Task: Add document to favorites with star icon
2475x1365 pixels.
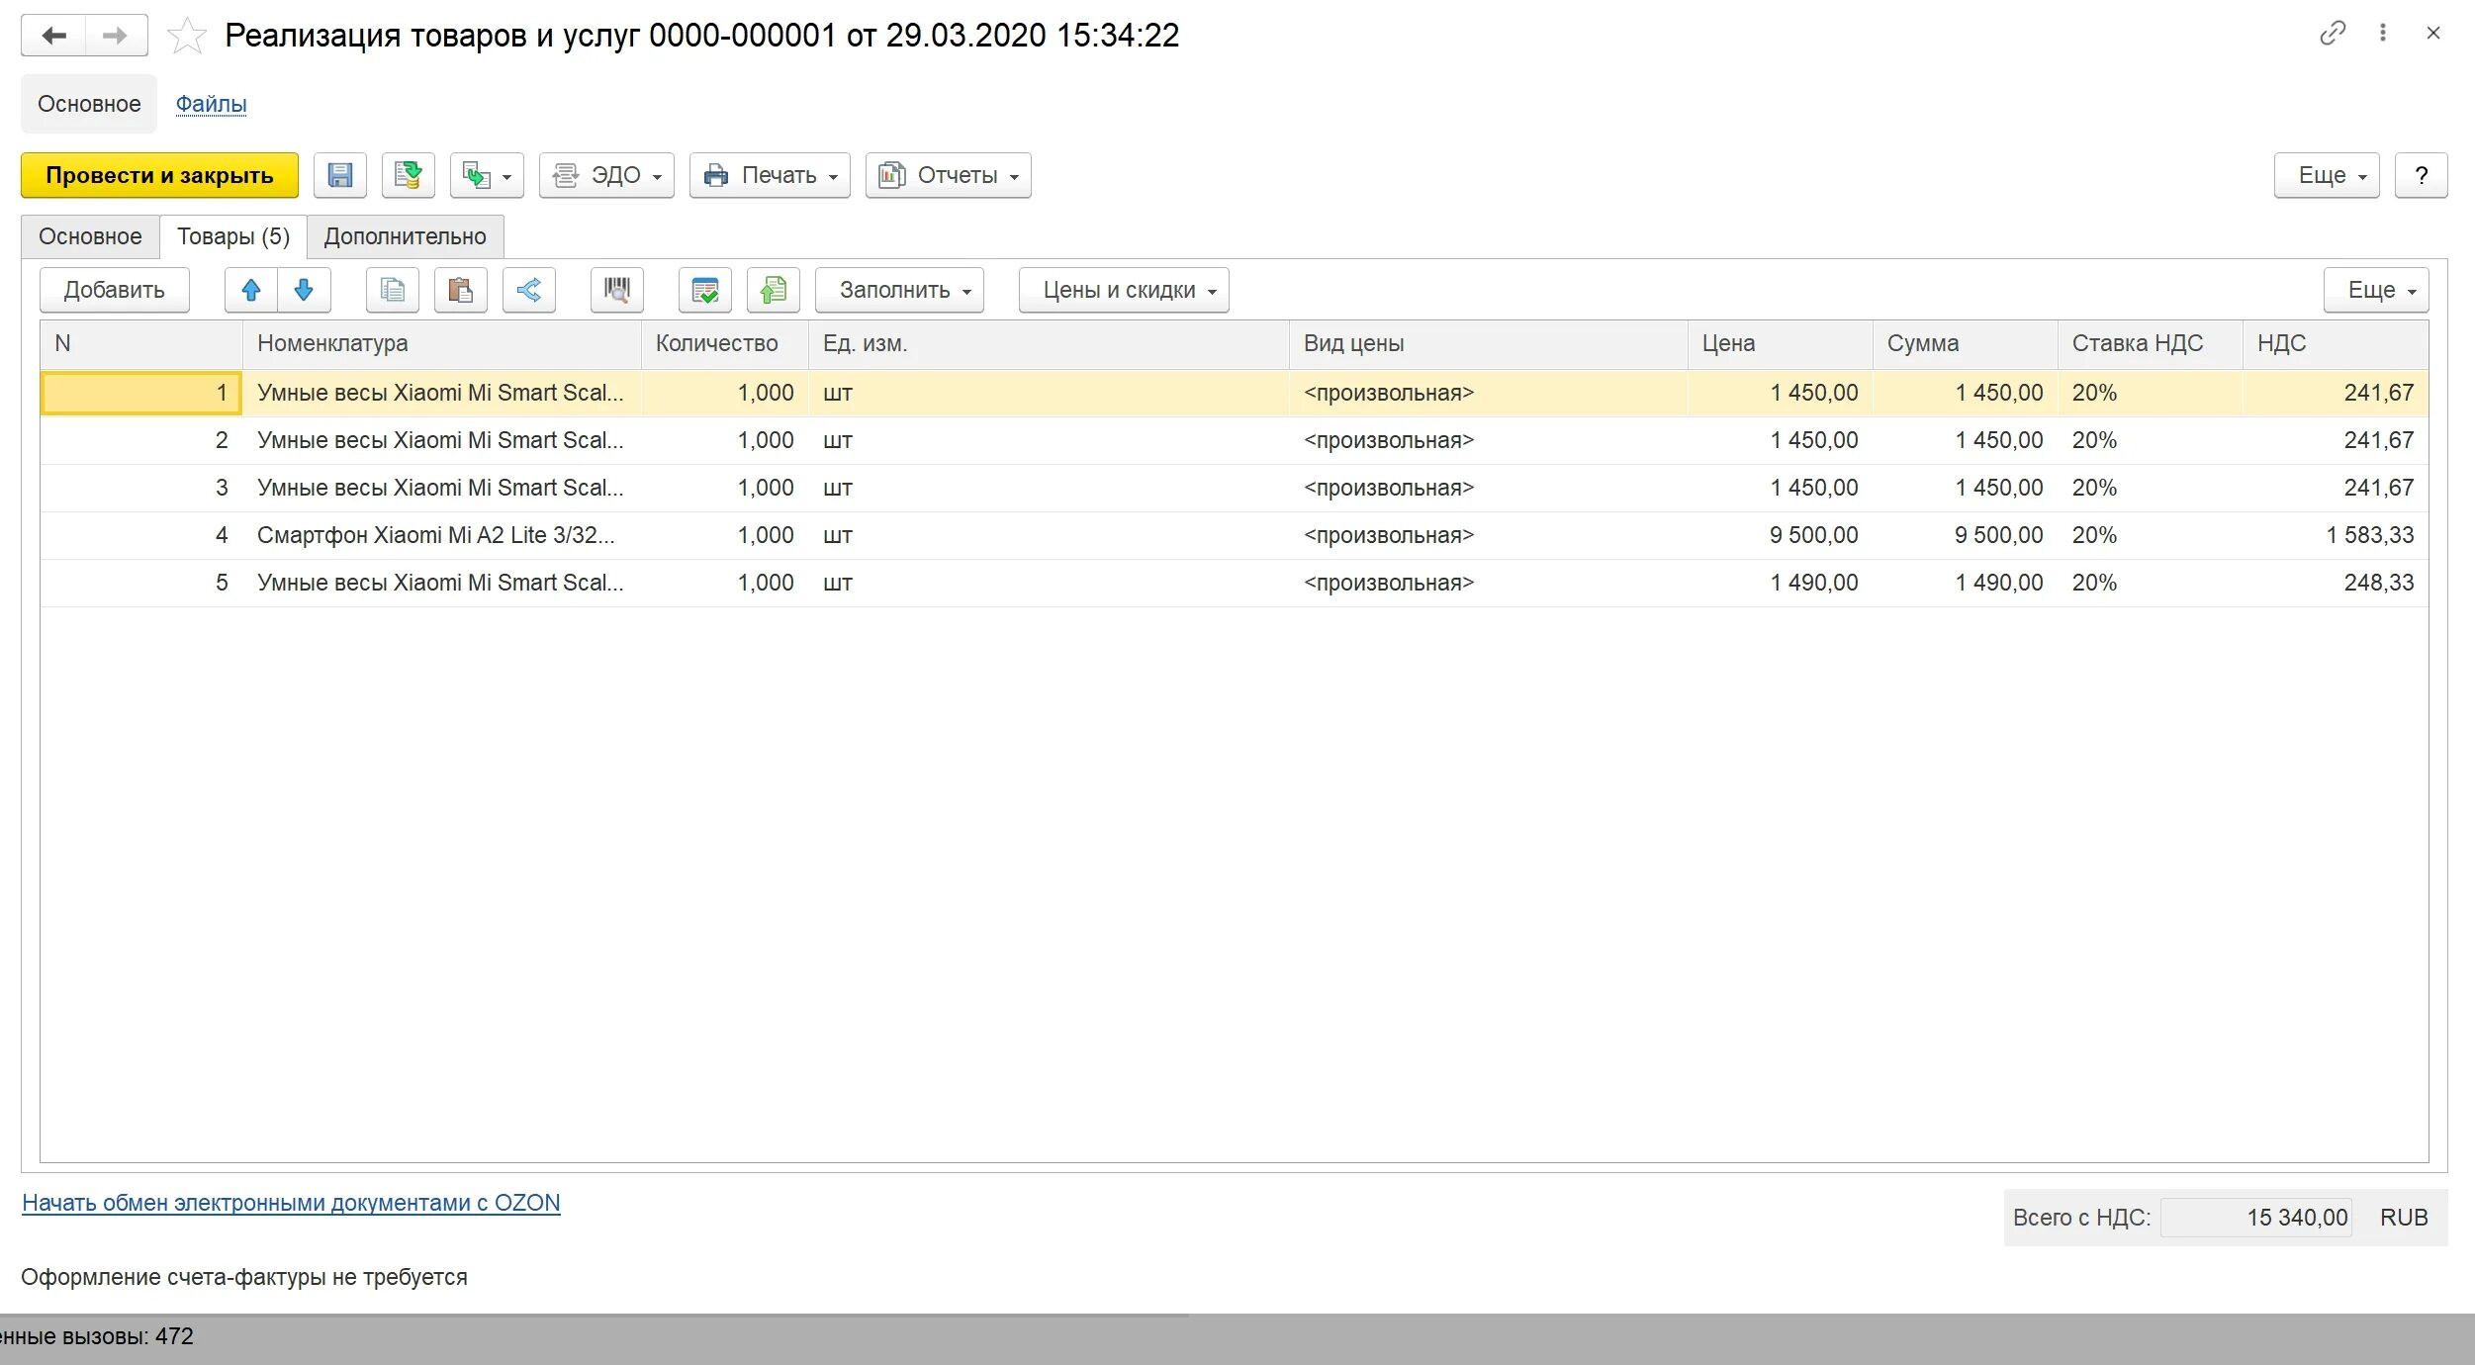Action: (x=186, y=37)
